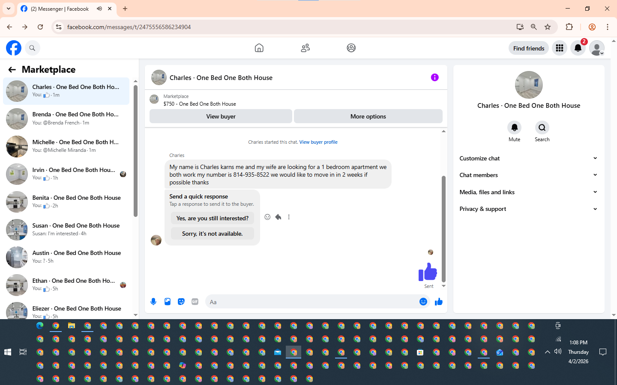617x385 pixels.
Task: Click the Find friends button
Action: [x=529, y=48]
